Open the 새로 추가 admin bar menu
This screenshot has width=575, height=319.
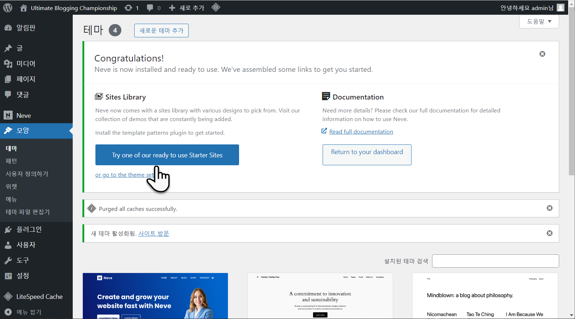tap(187, 8)
